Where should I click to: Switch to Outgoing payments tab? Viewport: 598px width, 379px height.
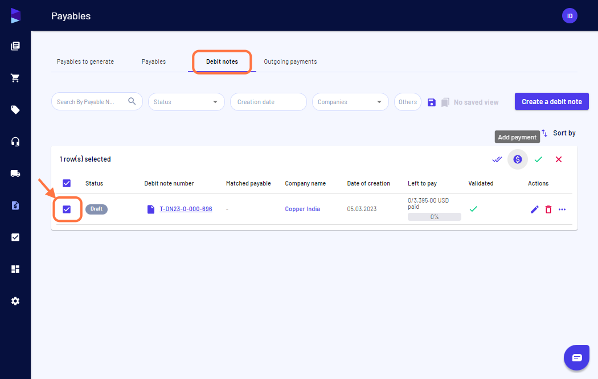tap(290, 61)
